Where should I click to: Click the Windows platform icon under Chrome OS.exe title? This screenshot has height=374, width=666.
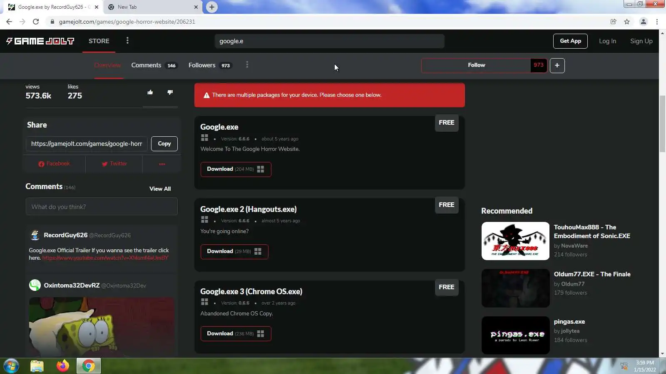click(x=204, y=302)
